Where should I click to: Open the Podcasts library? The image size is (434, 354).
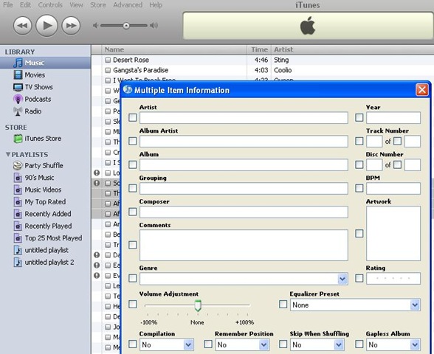pos(38,99)
